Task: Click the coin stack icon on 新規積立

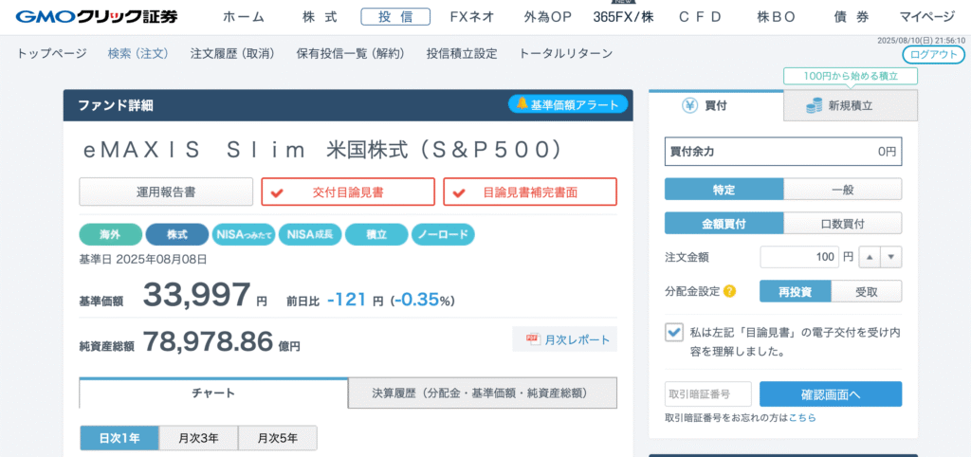Action: (x=814, y=105)
